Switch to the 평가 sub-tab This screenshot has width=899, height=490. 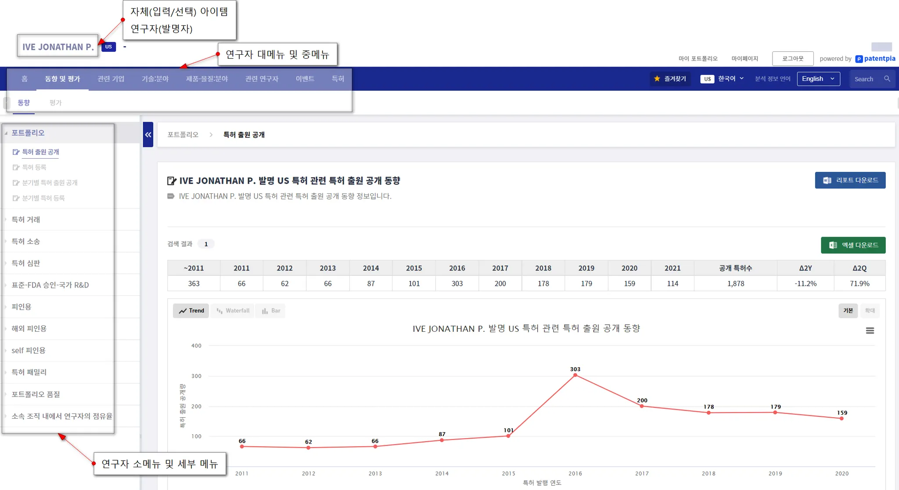(x=56, y=103)
